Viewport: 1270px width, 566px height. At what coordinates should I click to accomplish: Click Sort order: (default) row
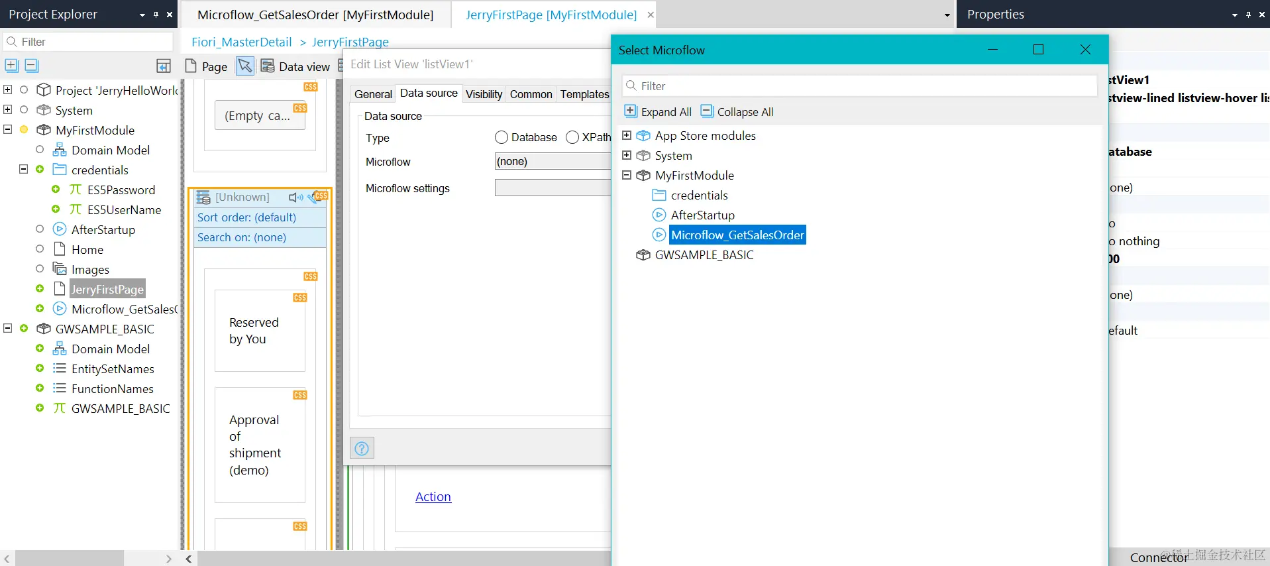coord(260,217)
